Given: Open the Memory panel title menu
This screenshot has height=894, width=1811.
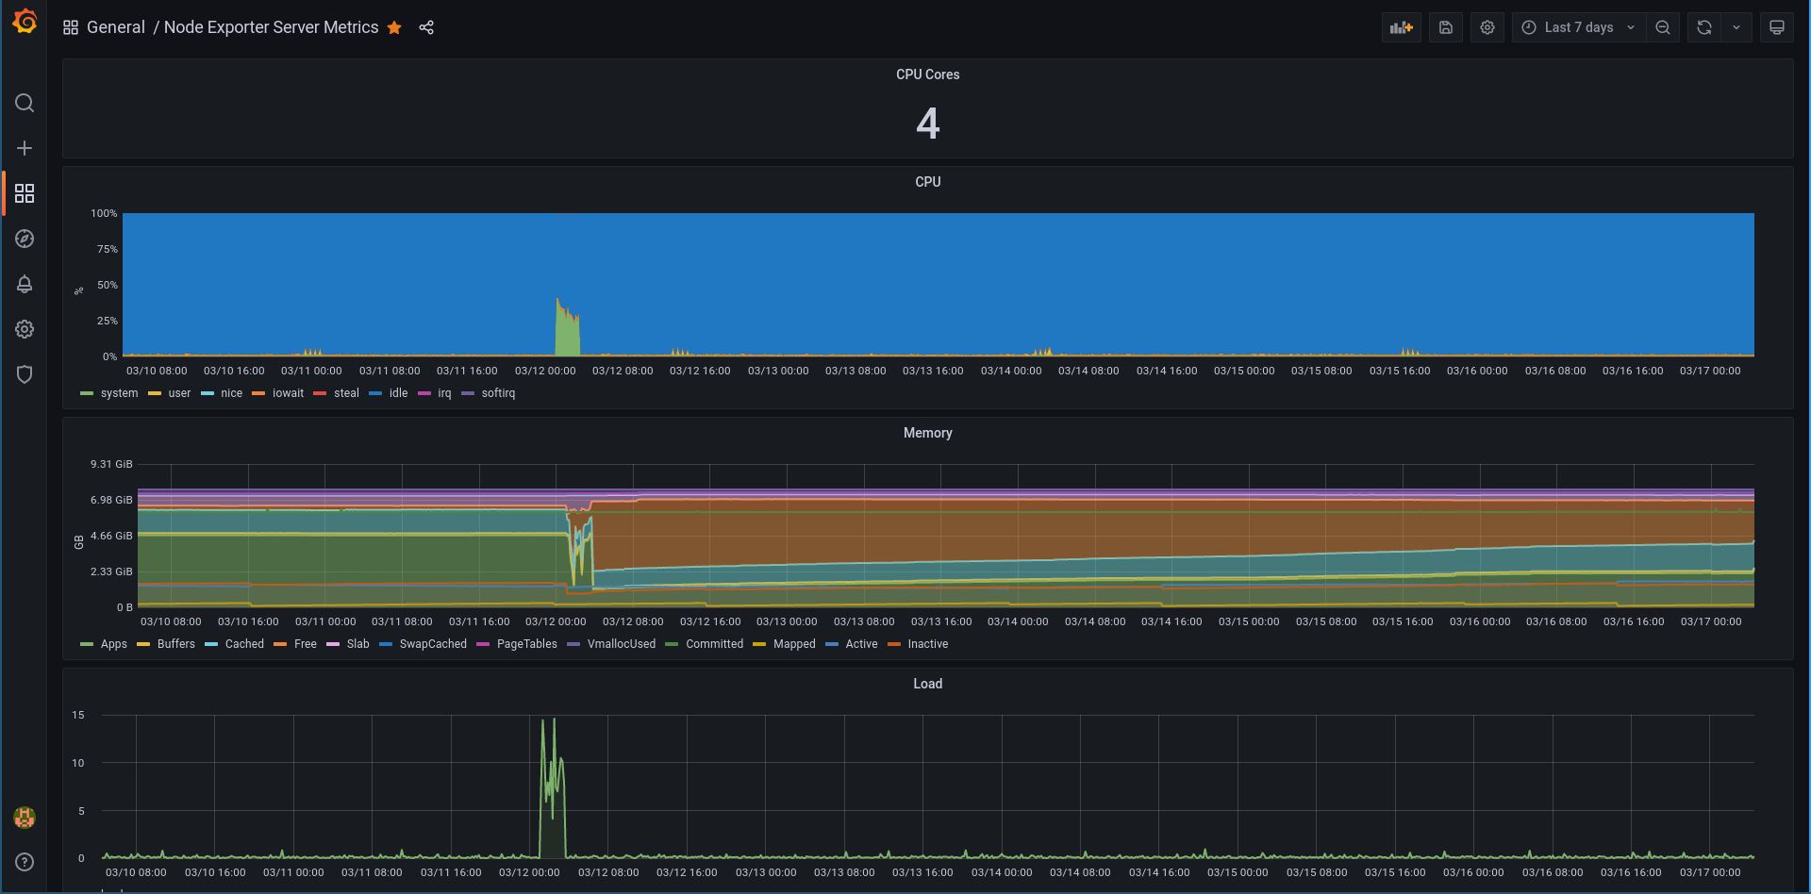Looking at the screenshot, I should point(927,433).
